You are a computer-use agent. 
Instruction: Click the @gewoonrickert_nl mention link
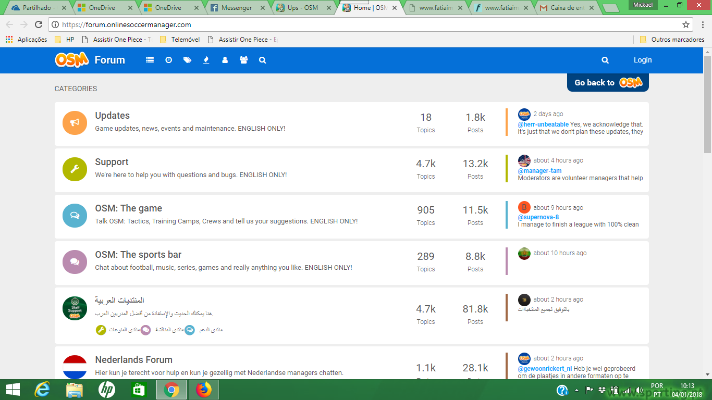[545, 369]
